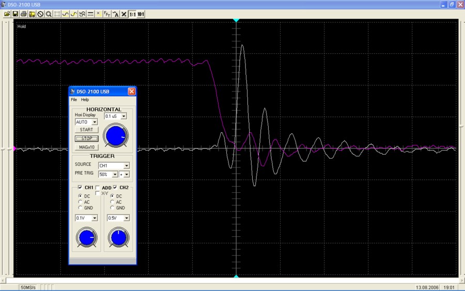The image size is (465, 291).
Task: Select AC coupling for CH1
Action: [80, 202]
